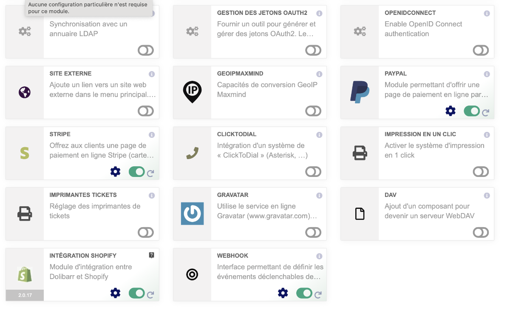Screen dimensions: 510x322
Task: Click the ClickToDial phone icon
Action: pyautogui.click(x=192, y=153)
